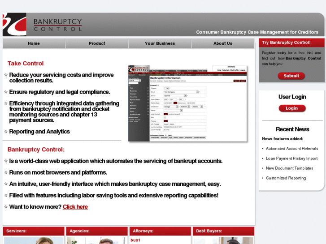Click the Bankruptcy Control logo

(x=42, y=25)
